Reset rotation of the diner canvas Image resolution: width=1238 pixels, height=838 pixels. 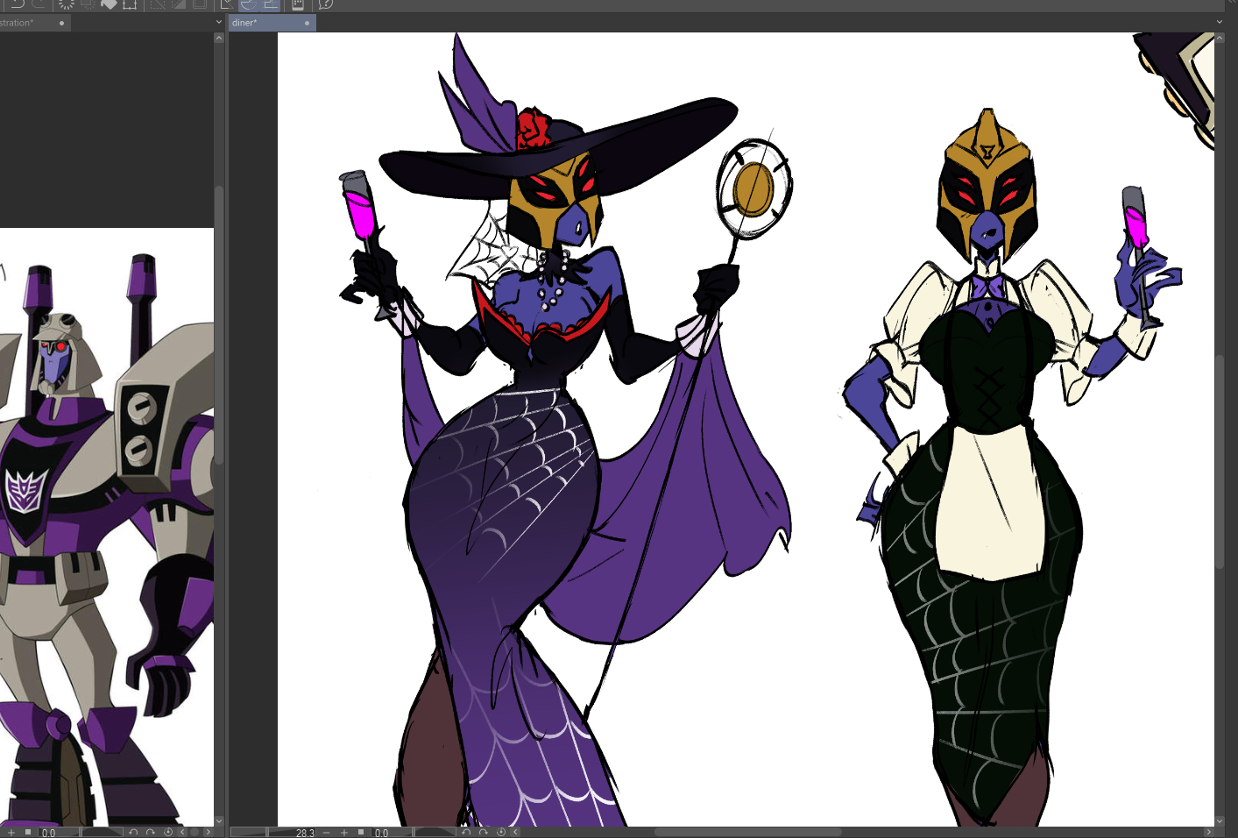tap(500, 832)
